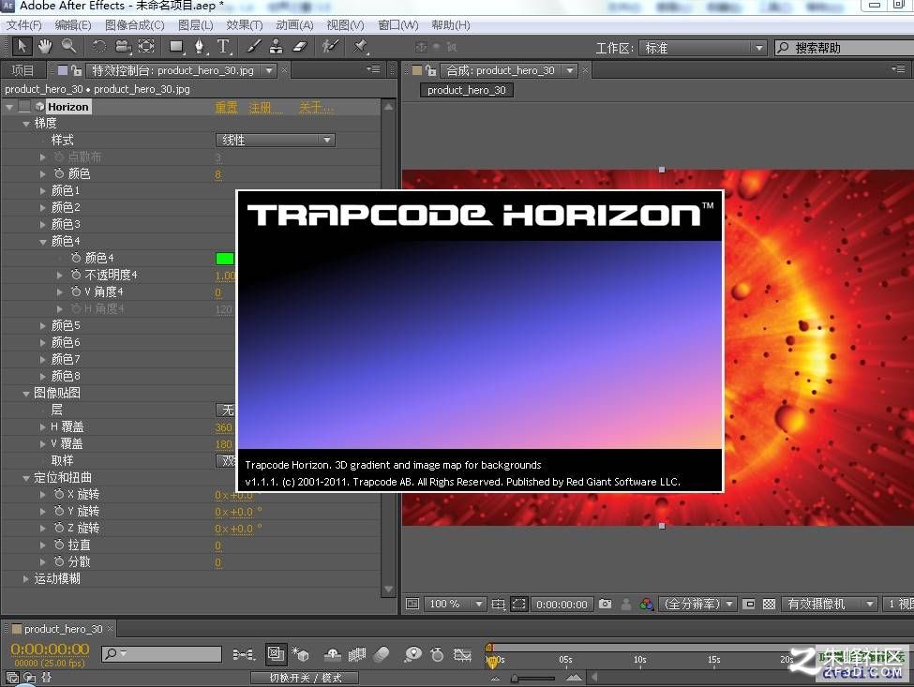Open resolution dropdown (全分辨率)
The image size is (914, 687).
click(x=697, y=604)
